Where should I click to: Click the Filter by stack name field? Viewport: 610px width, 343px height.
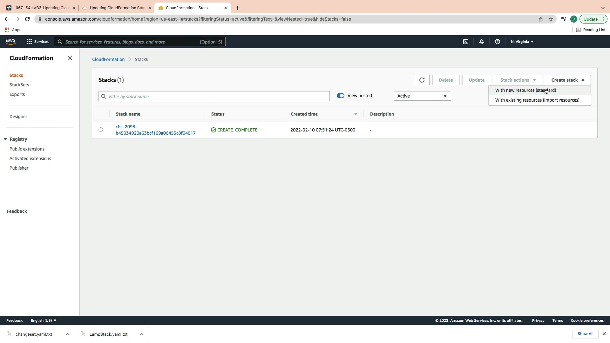(x=214, y=96)
